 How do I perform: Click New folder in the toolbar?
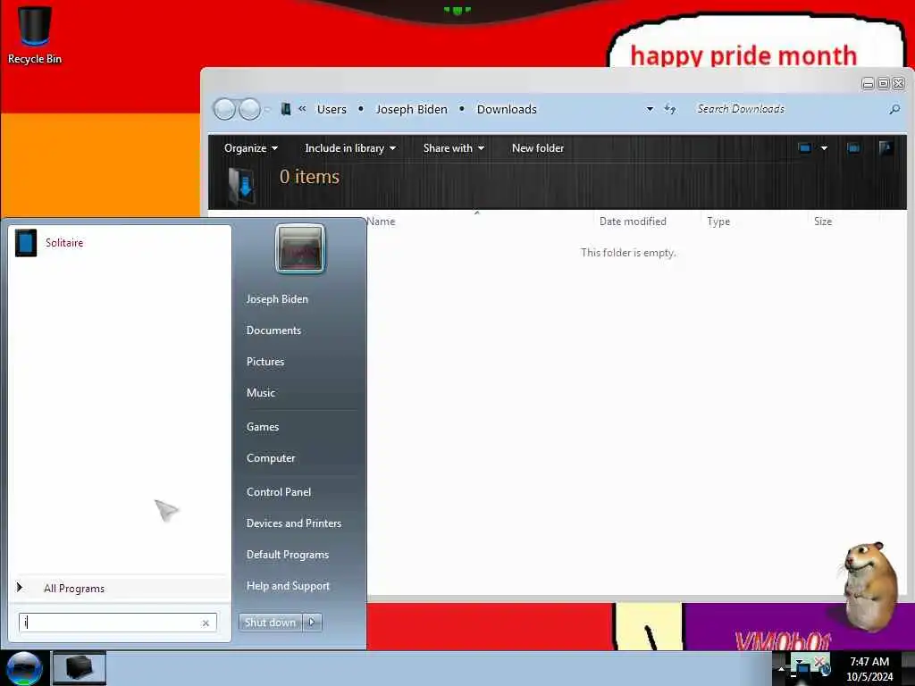pyautogui.click(x=537, y=148)
